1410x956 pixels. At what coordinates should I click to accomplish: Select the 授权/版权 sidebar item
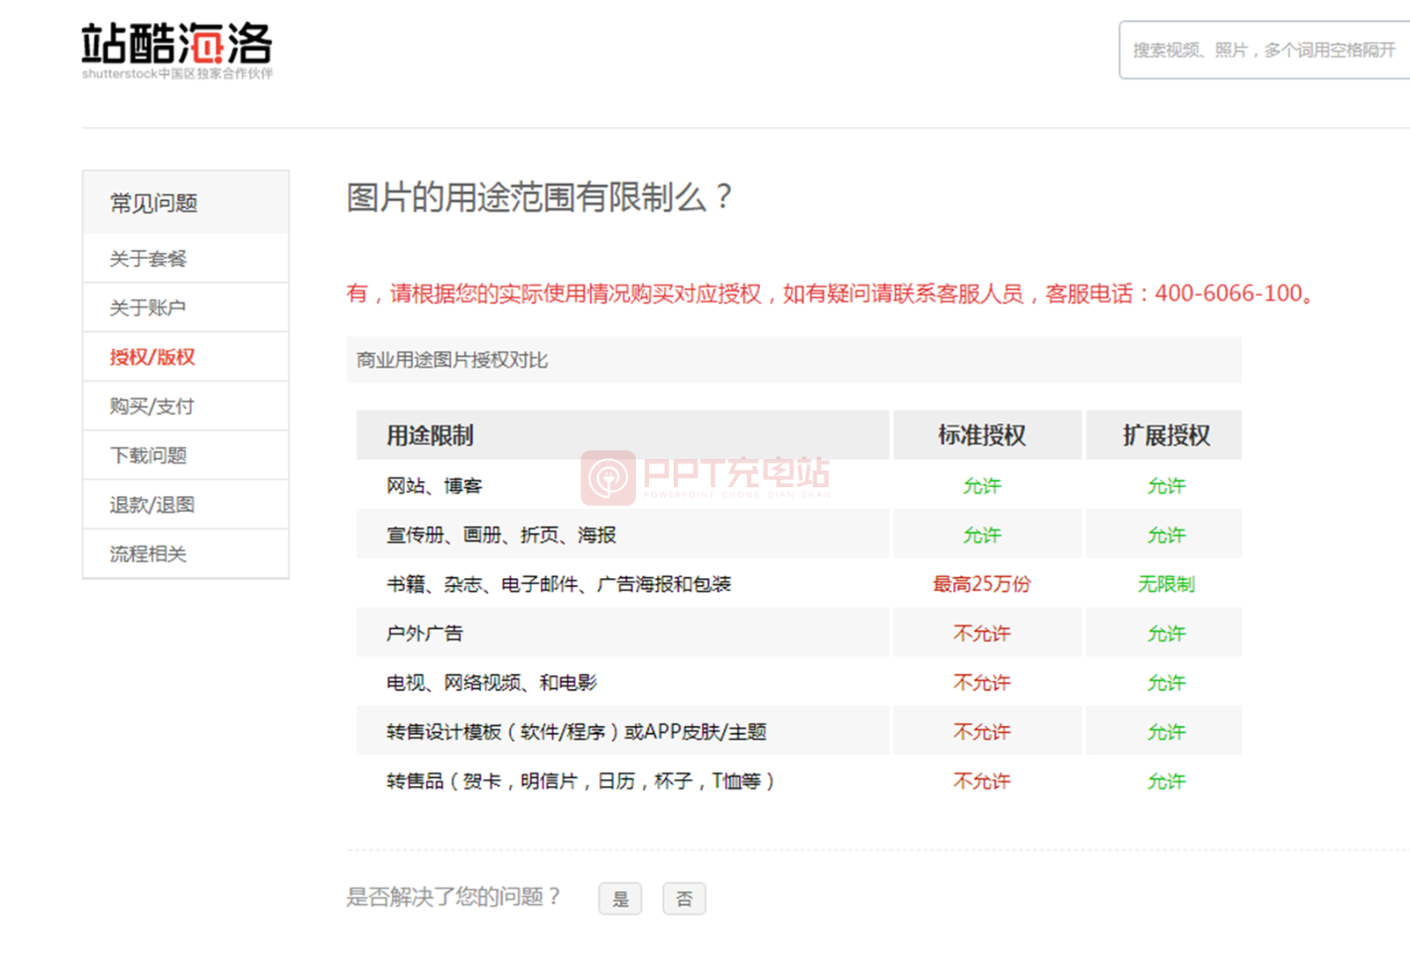[152, 357]
